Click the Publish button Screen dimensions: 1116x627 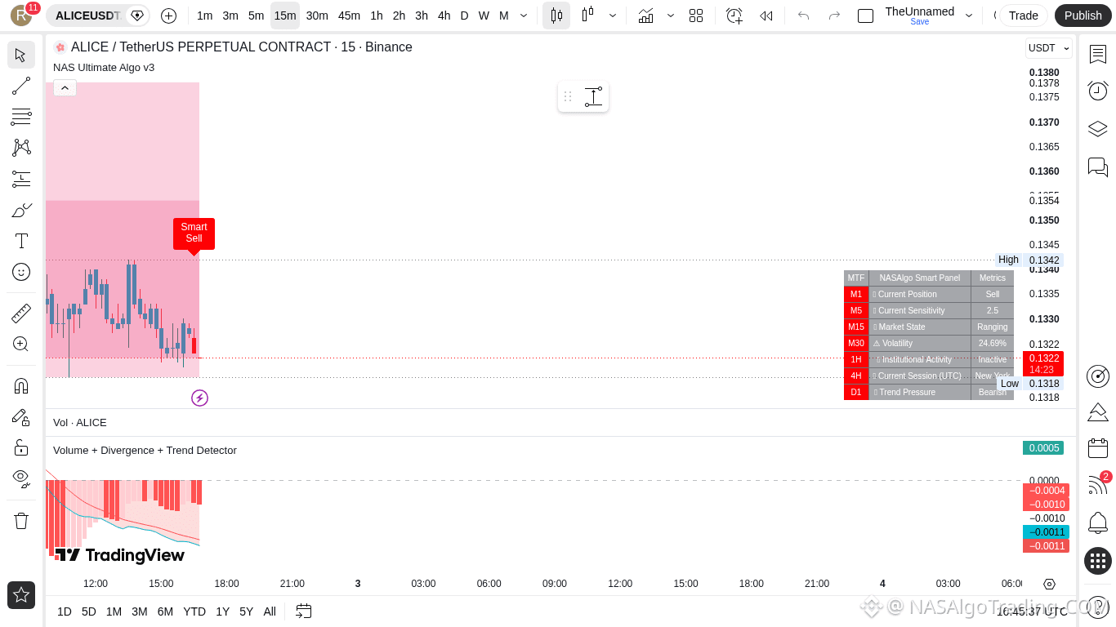coord(1083,16)
